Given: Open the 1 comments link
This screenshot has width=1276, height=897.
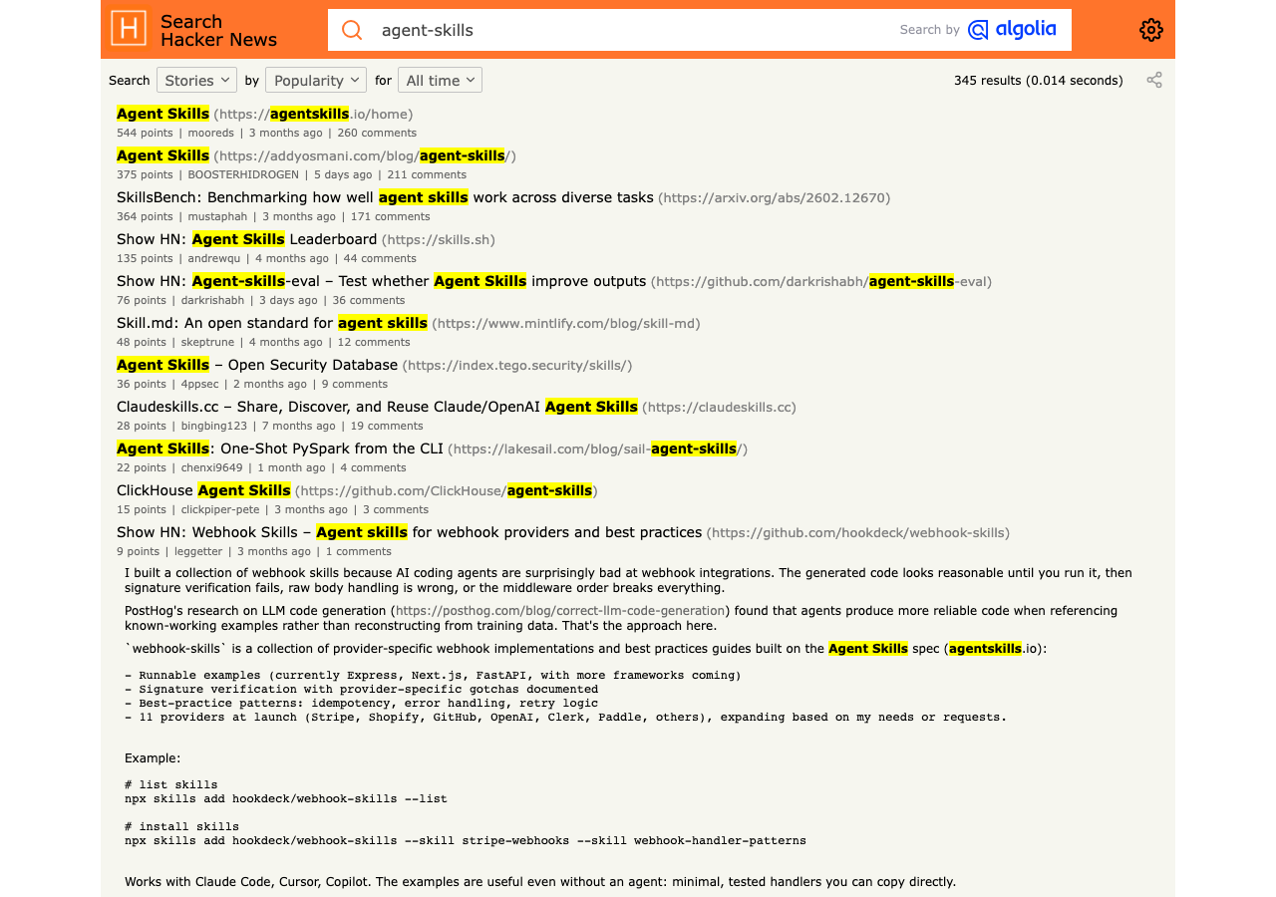Looking at the screenshot, I should (359, 551).
